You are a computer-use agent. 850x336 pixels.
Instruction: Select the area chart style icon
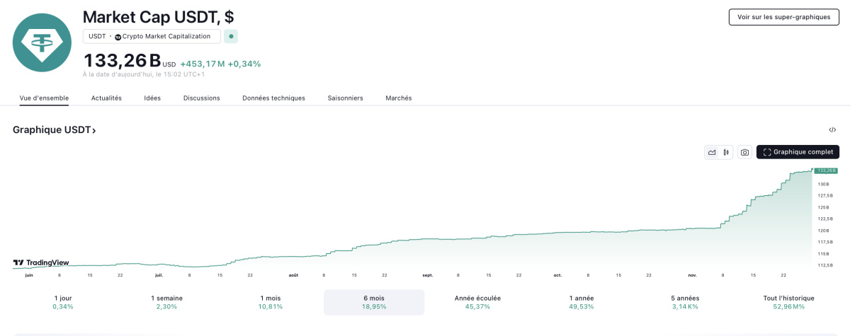click(712, 152)
